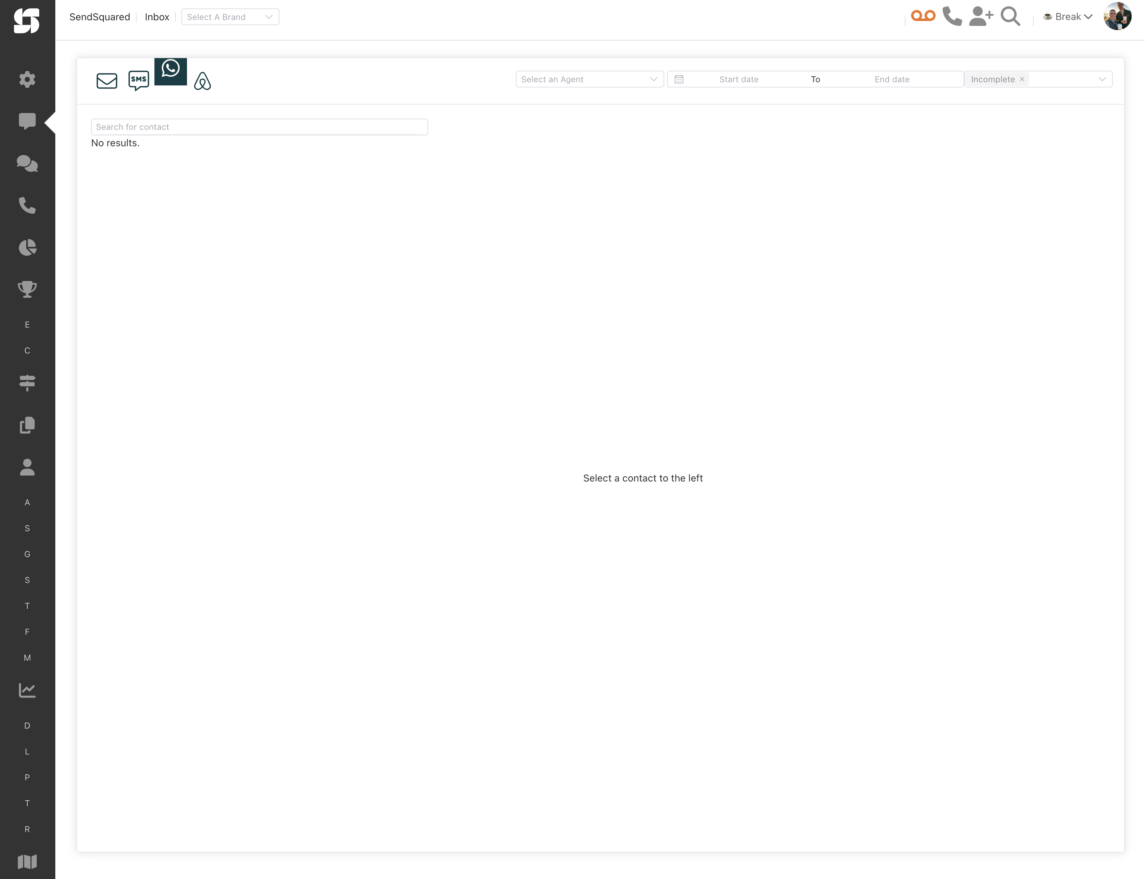This screenshot has width=1145, height=879.
Task: Click the Start date field
Action: point(739,79)
